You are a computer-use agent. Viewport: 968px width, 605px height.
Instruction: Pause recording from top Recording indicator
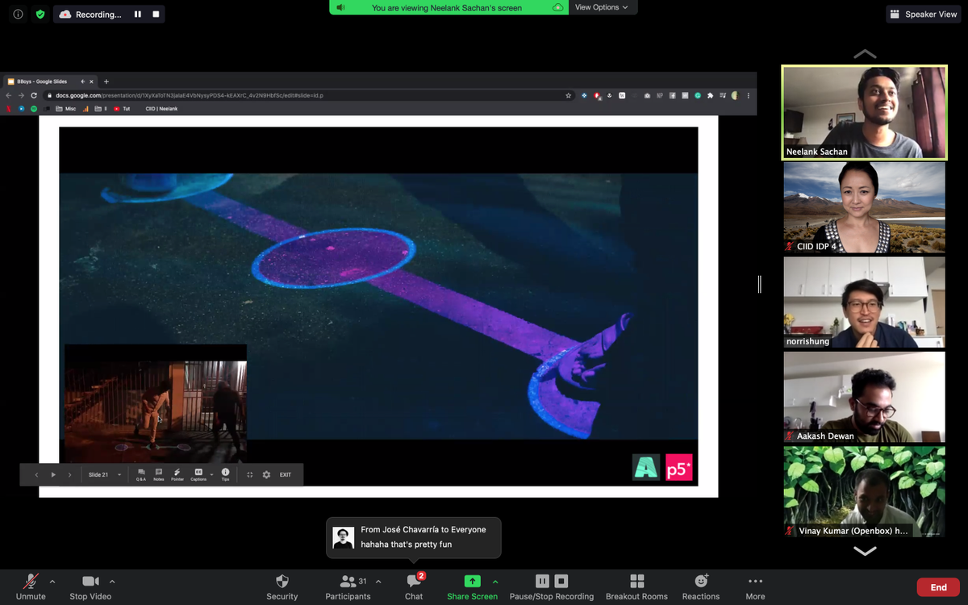138,15
